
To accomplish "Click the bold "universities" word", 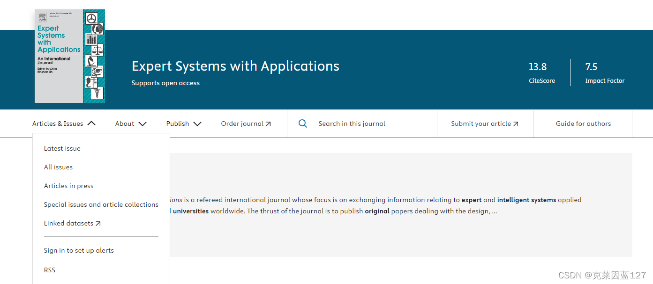I will click(190, 211).
